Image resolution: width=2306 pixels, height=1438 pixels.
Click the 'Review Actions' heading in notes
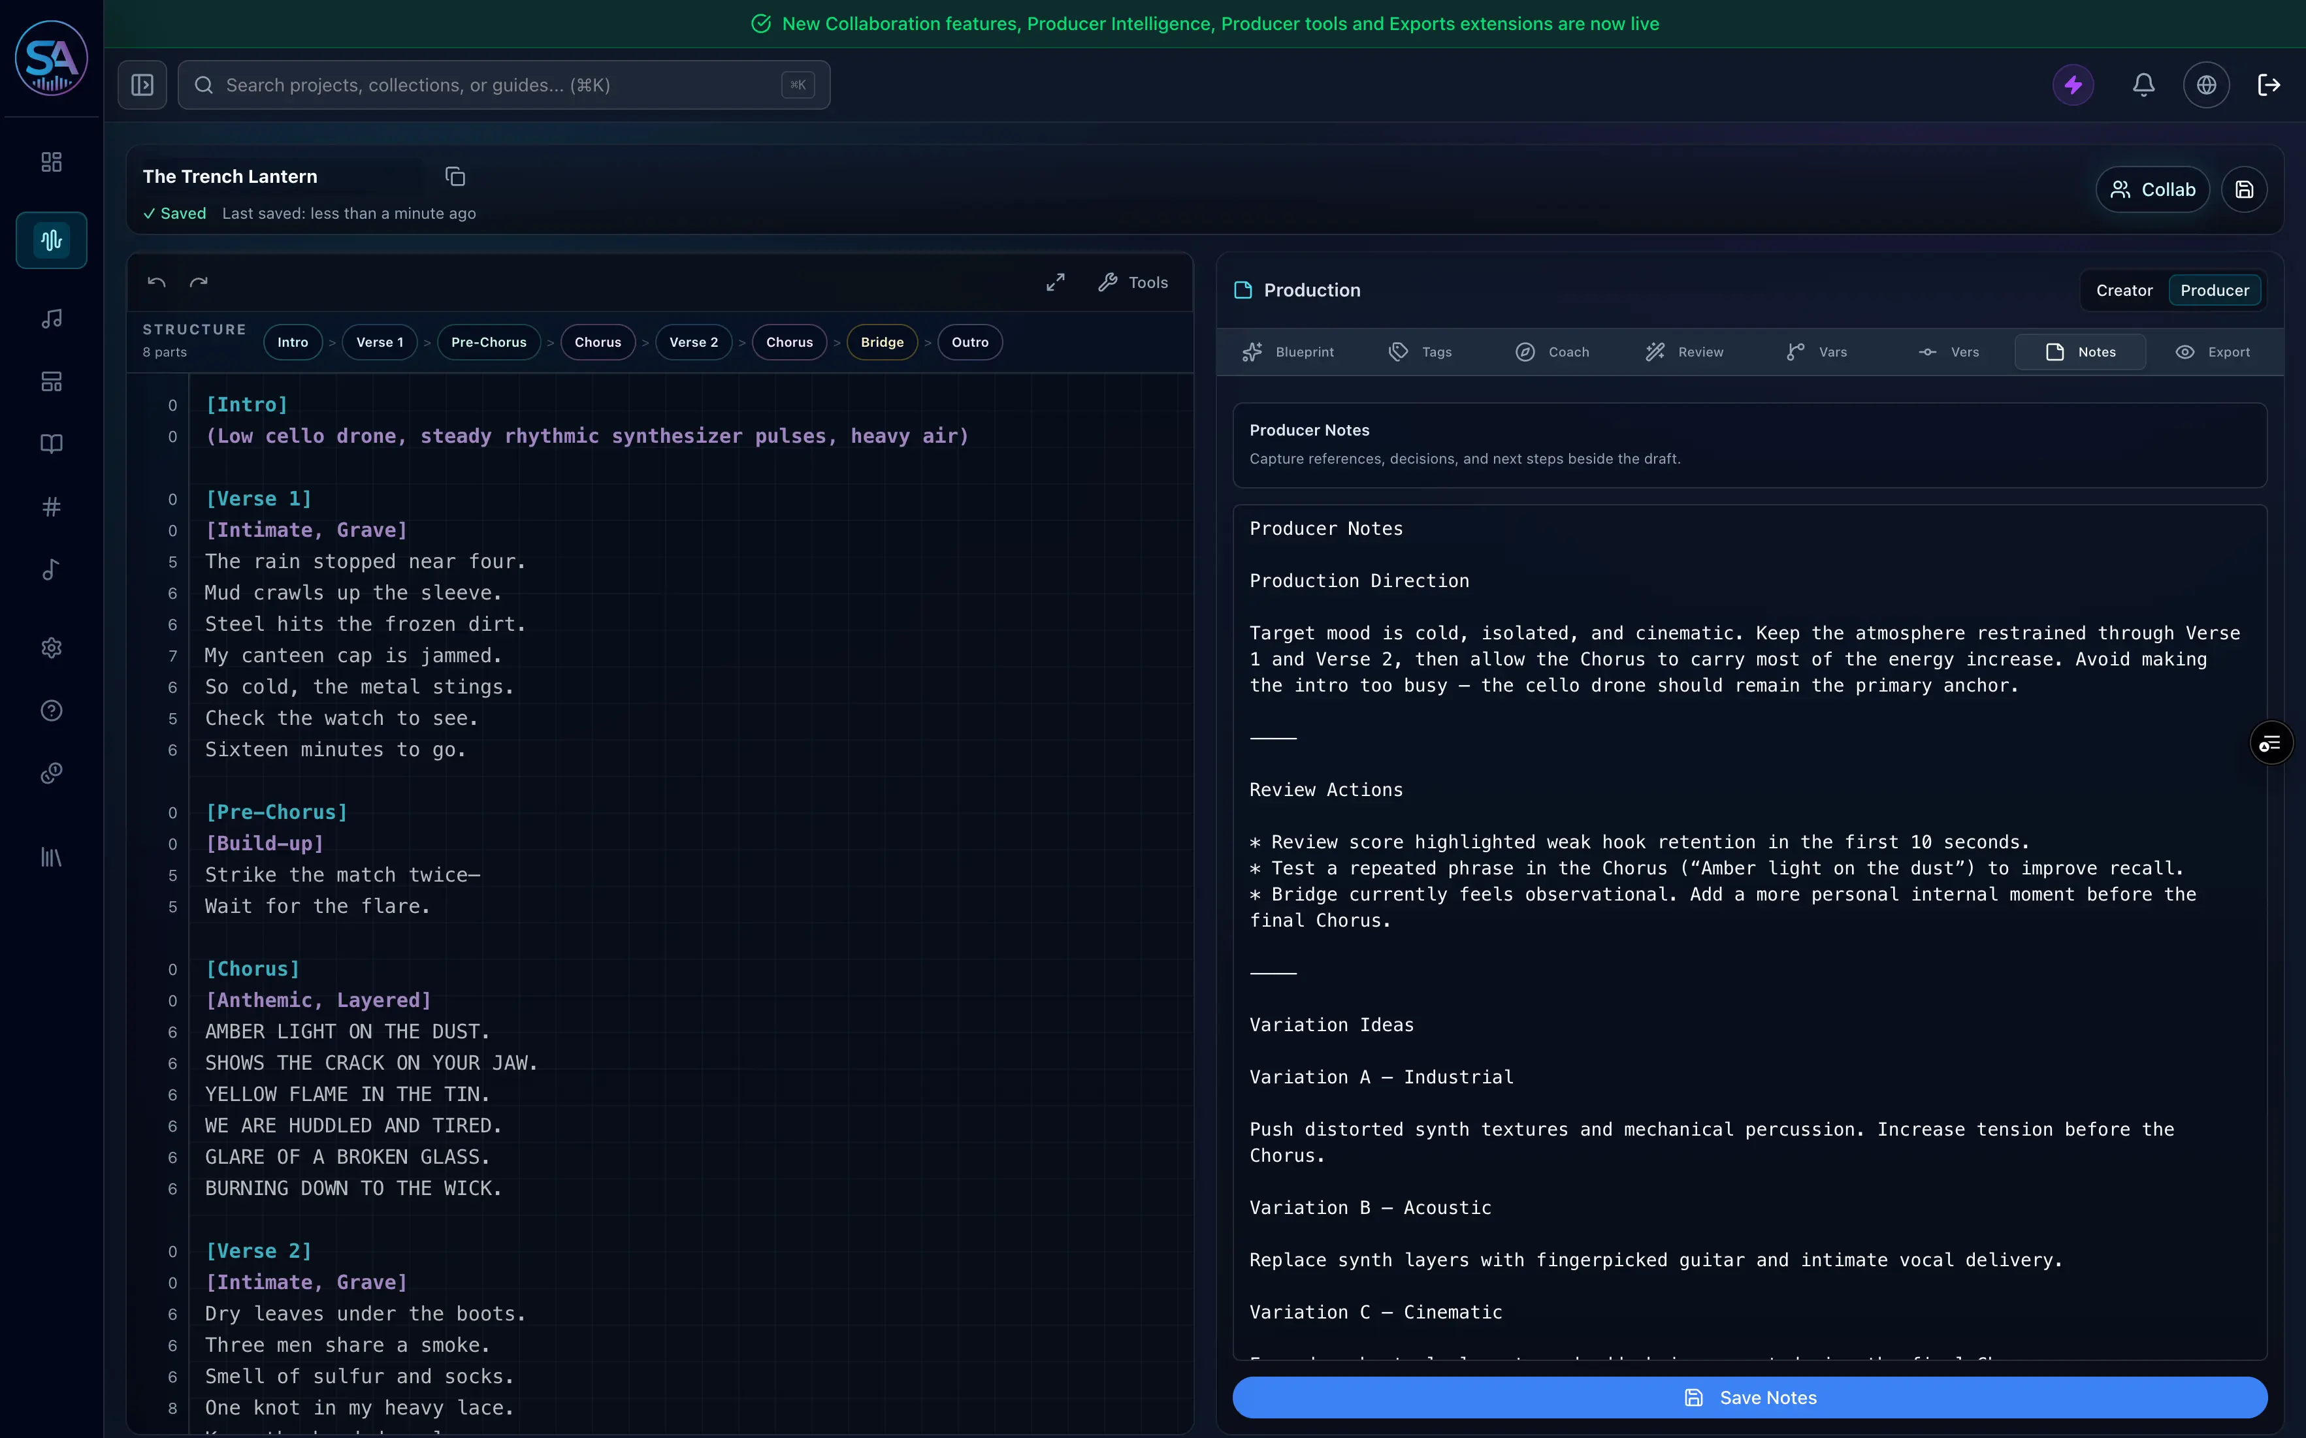click(1326, 790)
